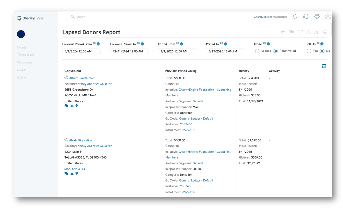The height and width of the screenshot is (208, 343).
Task: Toggle blue dot beside Period To
Action: (x=225, y=44)
